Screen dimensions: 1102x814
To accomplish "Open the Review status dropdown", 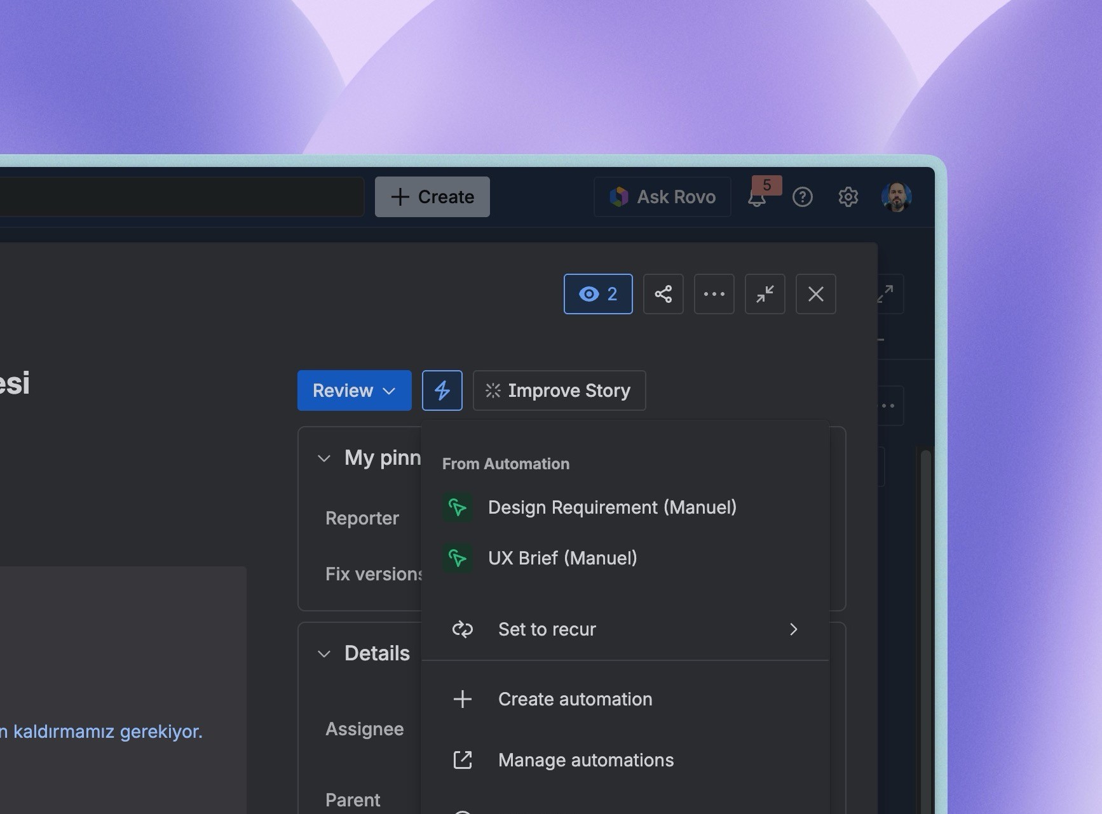I will 354,390.
